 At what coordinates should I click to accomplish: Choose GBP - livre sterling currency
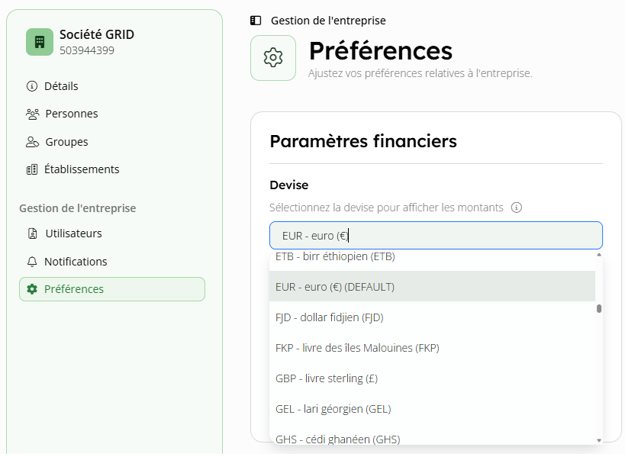(x=327, y=378)
